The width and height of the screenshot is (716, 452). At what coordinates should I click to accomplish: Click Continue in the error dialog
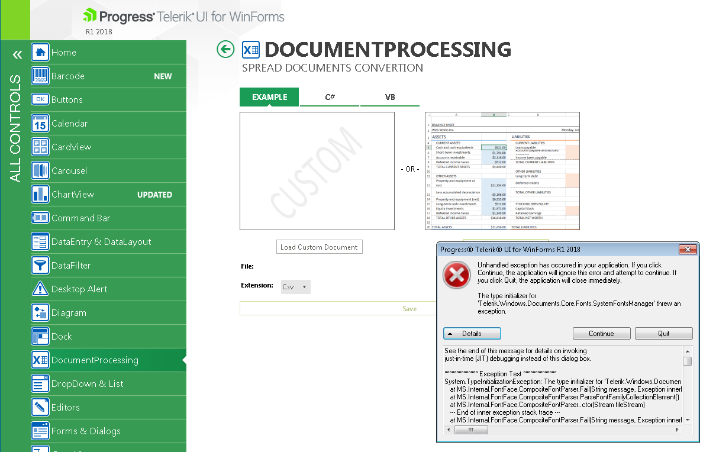[x=601, y=333]
